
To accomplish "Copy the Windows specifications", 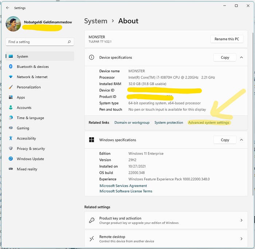I will 225,140.
